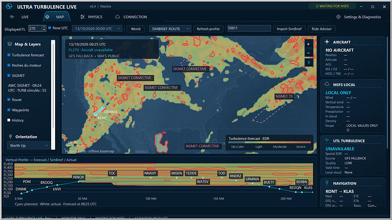Disable the Turbulence forecast layer checkbox

9,55
